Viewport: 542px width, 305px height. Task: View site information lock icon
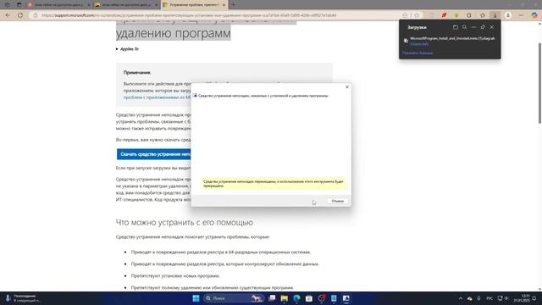pyautogui.click(x=36, y=15)
